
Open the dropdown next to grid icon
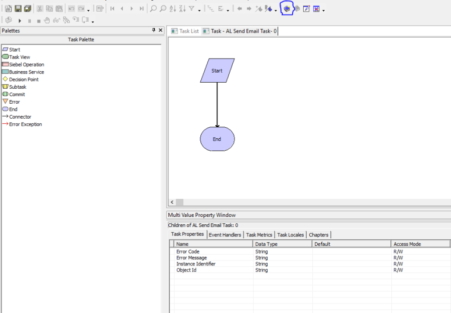coord(324,11)
